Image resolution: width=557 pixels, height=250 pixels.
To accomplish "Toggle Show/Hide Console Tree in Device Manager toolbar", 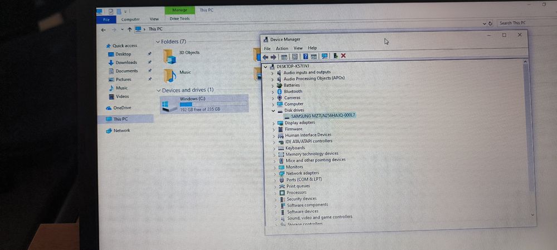I will tap(284, 57).
